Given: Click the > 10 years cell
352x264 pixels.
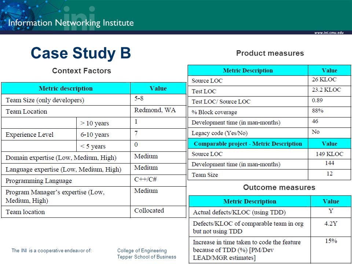Looking at the screenshot, I should 95,123.
